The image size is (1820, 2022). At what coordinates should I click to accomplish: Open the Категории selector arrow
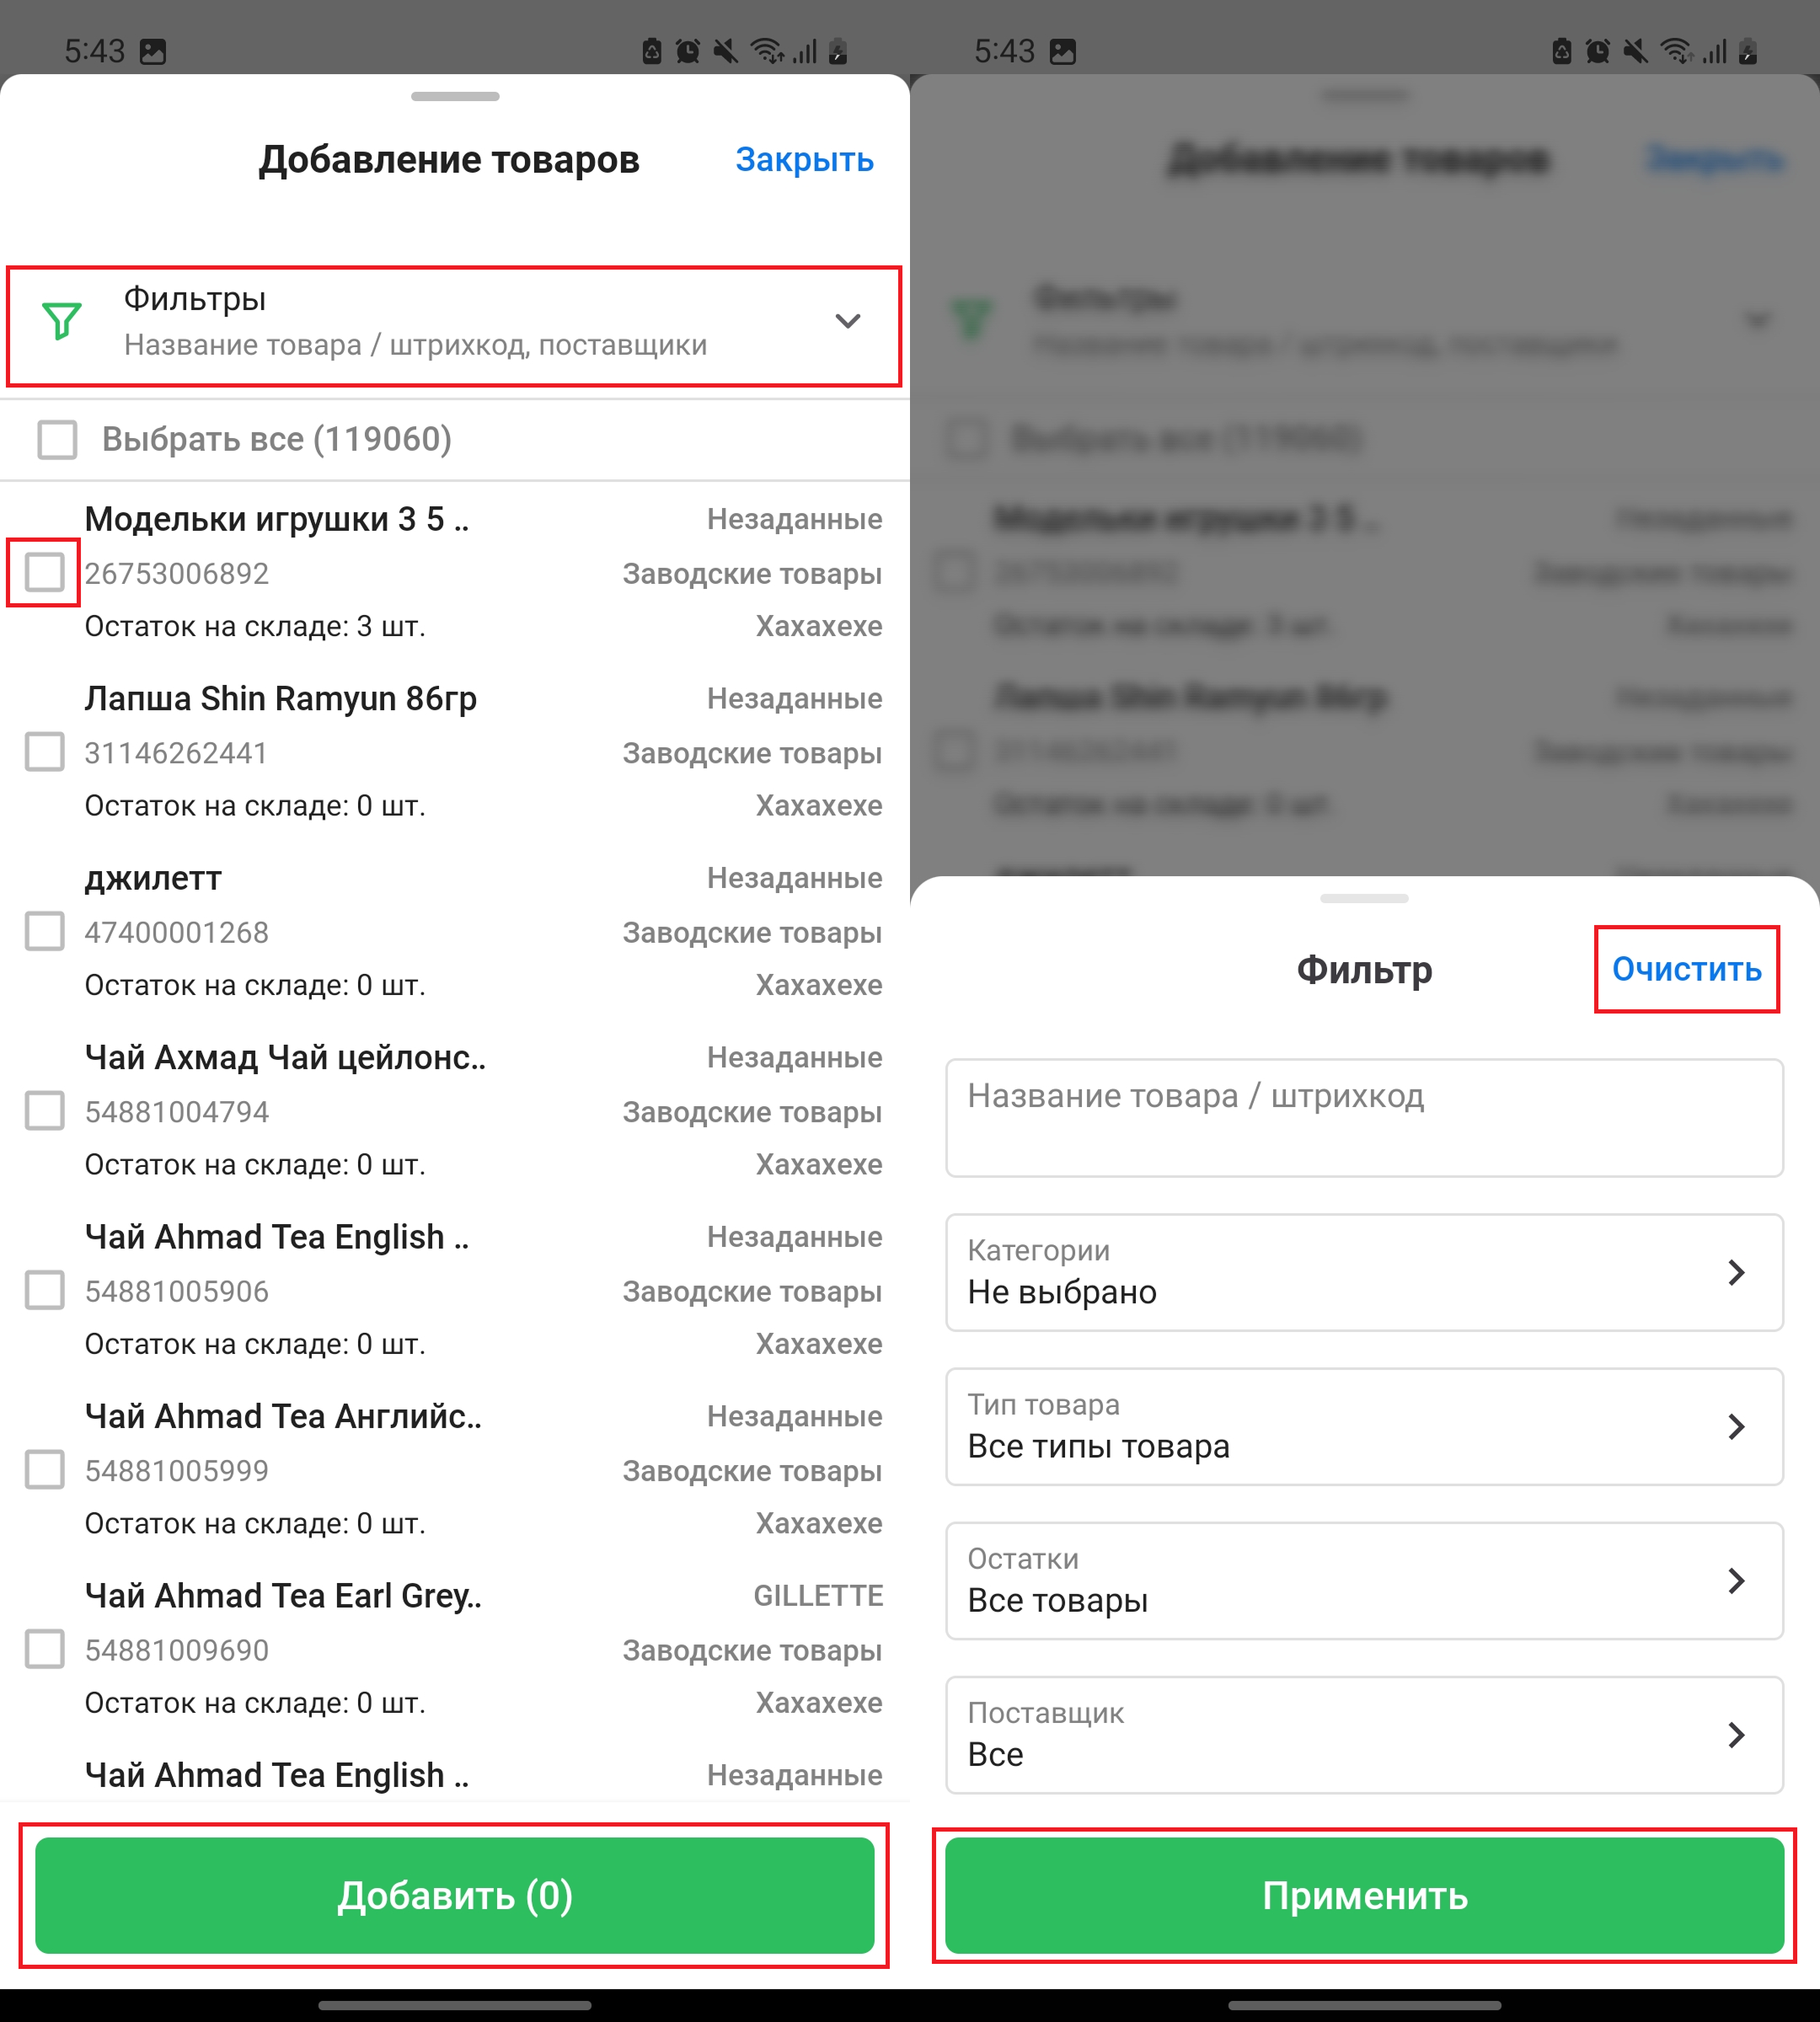pos(1736,1272)
